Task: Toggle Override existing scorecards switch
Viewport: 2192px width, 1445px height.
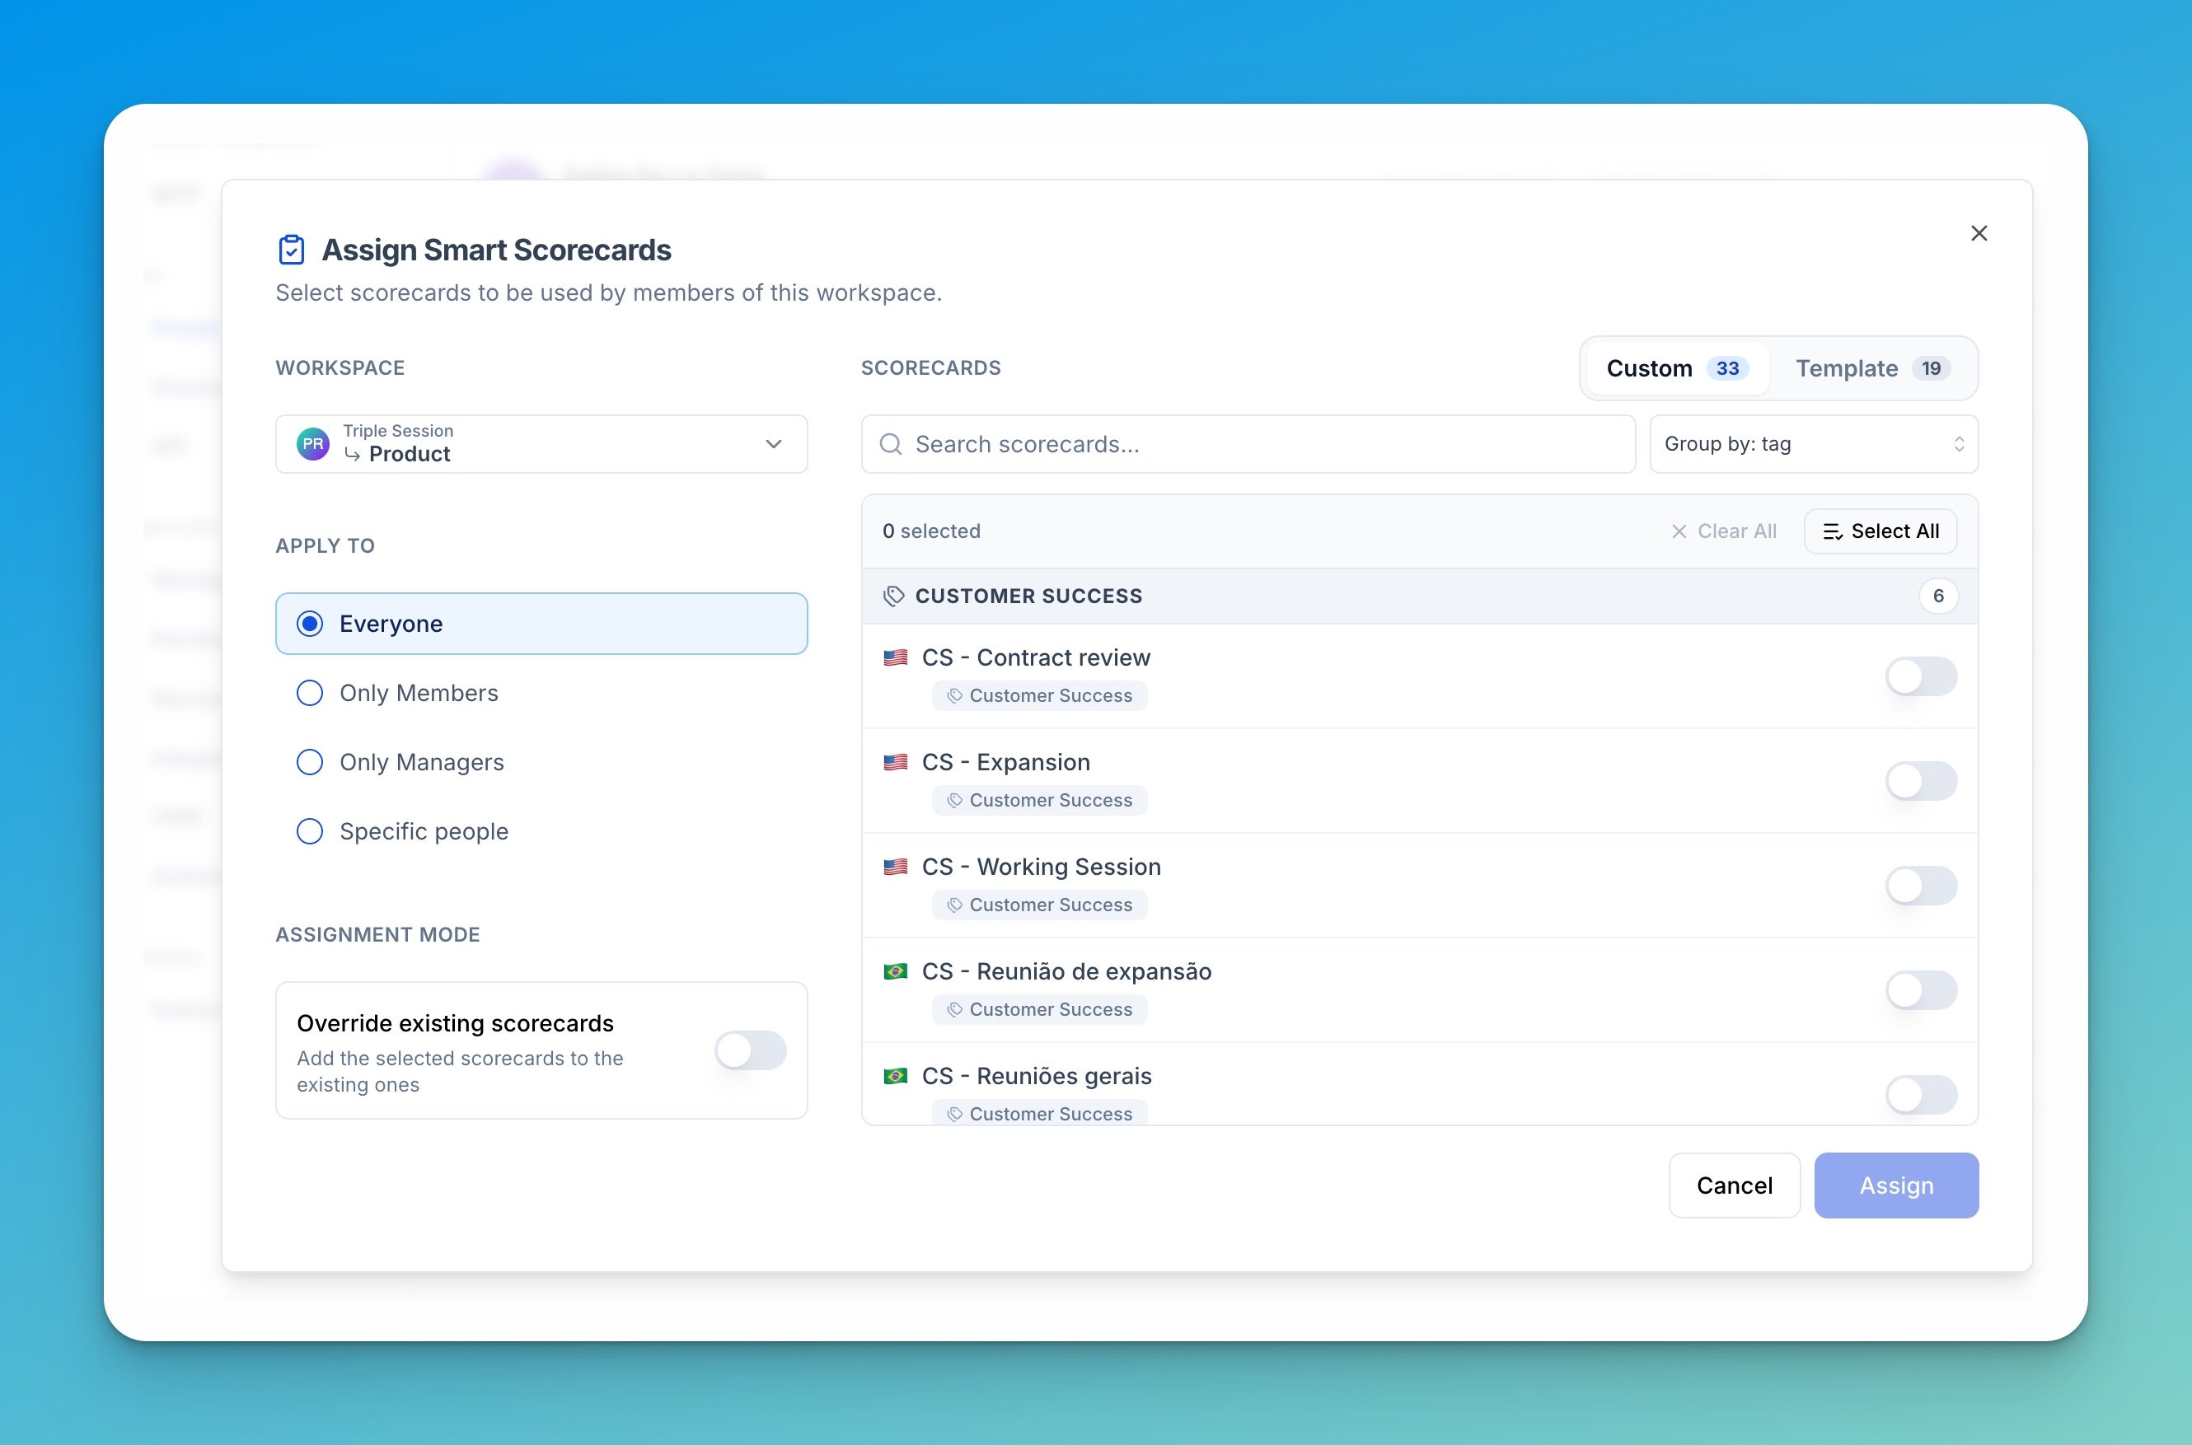Action: (751, 1050)
